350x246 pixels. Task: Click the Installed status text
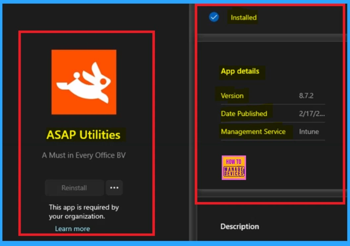click(244, 18)
